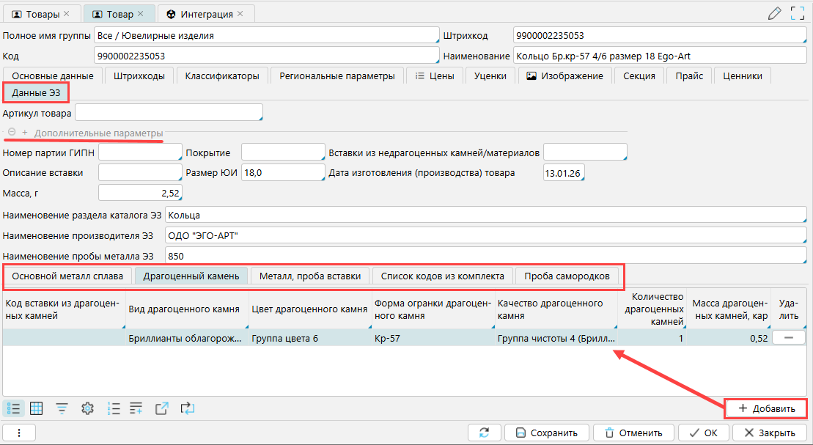The width and height of the screenshot is (813, 445).
Task: Delete the gemstone row with the minus button
Action: pyautogui.click(x=789, y=337)
